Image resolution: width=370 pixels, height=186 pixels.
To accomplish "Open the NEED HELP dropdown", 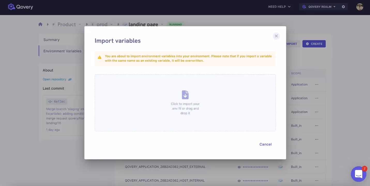I will tap(279, 7).
